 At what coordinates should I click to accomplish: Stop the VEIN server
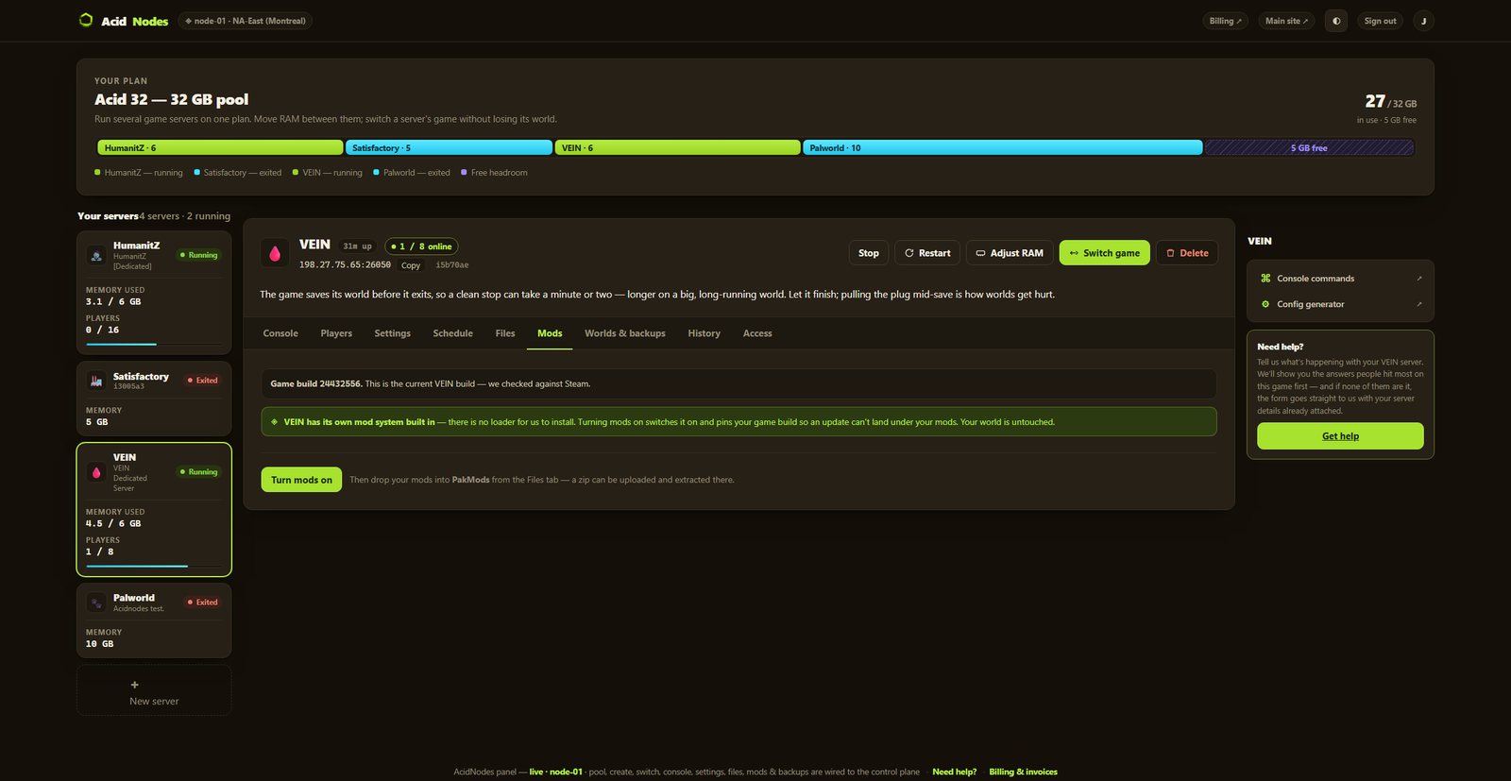pos(869,253)
